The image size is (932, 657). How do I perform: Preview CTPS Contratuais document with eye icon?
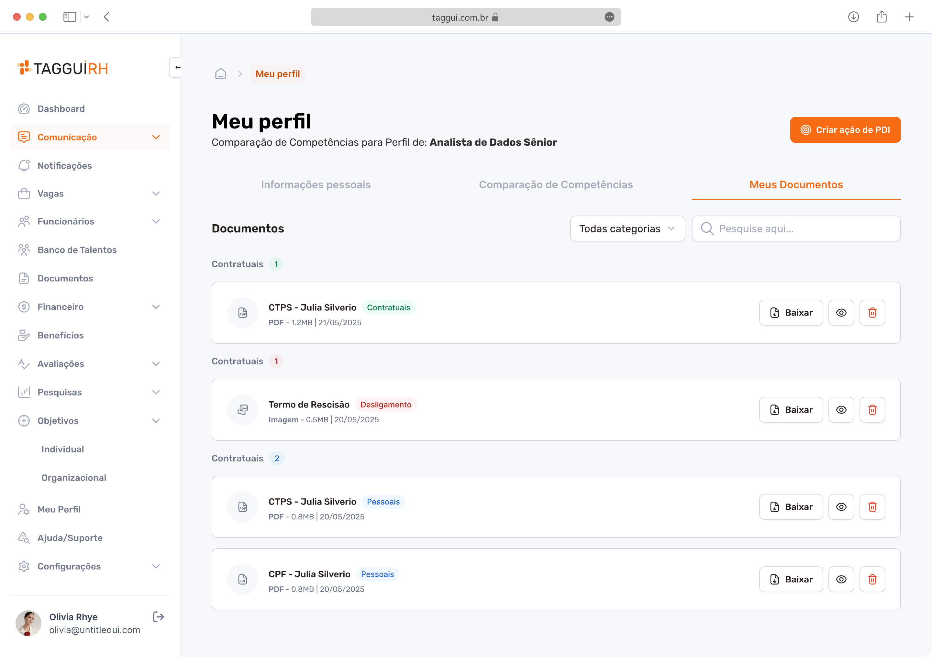click(841, 313)
